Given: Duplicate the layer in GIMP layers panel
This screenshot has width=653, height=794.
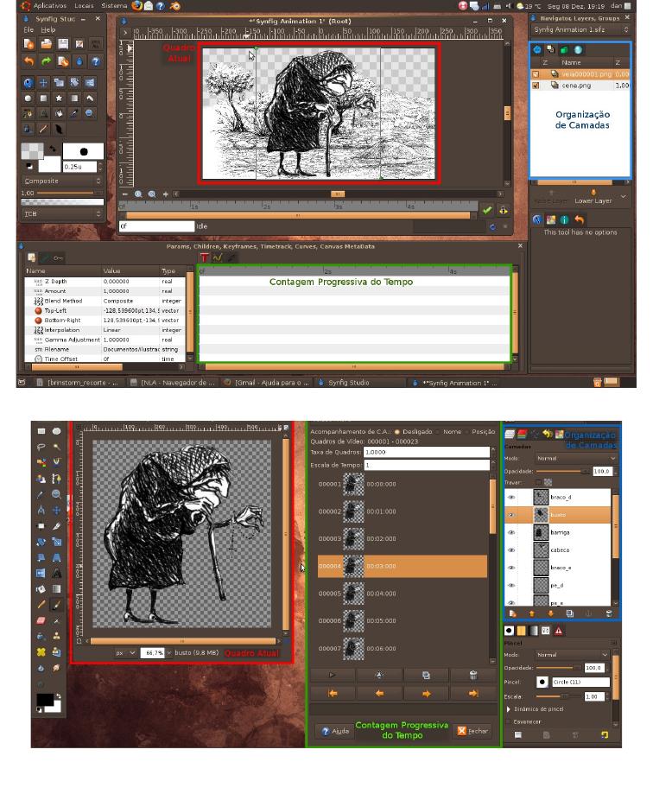Looking at the screenshot, I should pyautogui.click(x=570, y=613).
